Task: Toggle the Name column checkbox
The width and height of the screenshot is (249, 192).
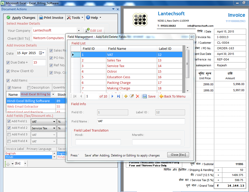Action: pyautogui.click(x=9, y=88)
